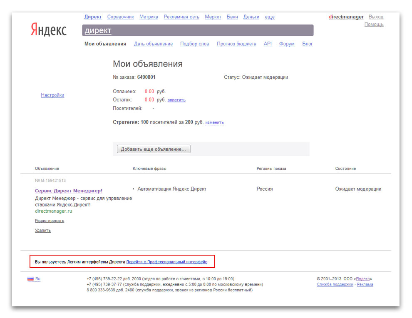Image resolution: width=412 pixels, height=318 pixels.
Task: Open the 'Прогноз бюджета' tab
Action: (x=236, y=44)
